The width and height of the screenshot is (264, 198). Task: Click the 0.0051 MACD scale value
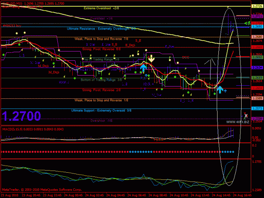coord(257,128)
